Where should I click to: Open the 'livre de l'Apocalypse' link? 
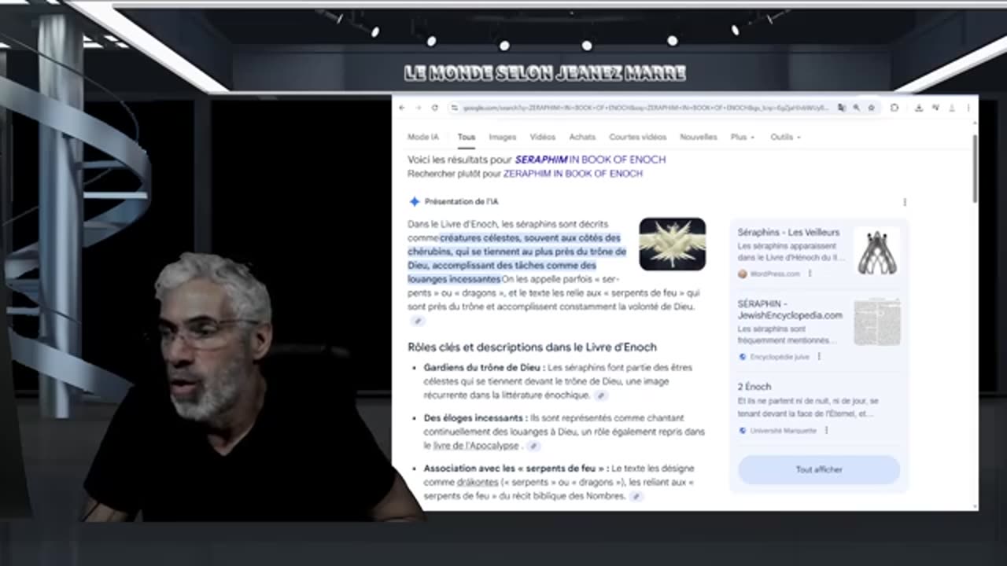point(476,446)
